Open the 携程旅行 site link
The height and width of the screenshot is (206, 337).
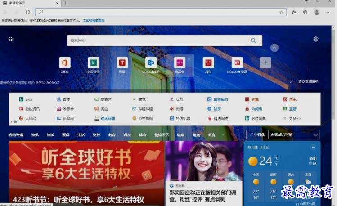pos(218,99)
